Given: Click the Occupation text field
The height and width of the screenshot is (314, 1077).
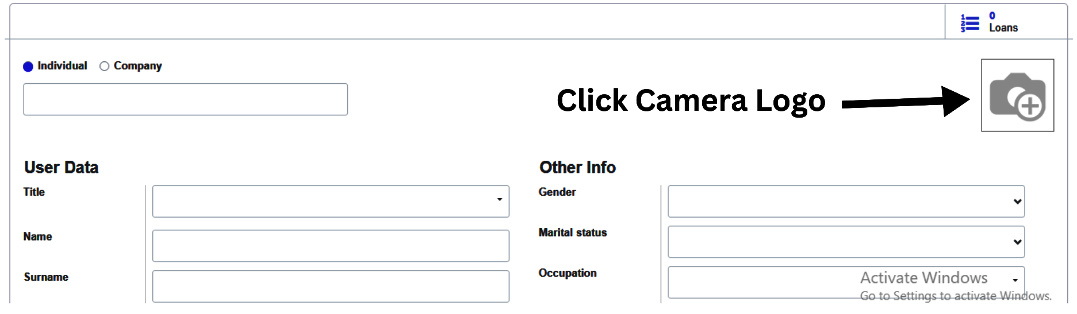Looking at the screenshot, I should [834, 282].
